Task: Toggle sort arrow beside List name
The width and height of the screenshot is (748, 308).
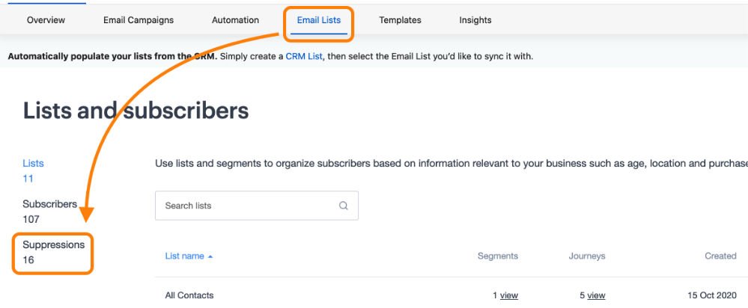Action: (x=210, y=256)
